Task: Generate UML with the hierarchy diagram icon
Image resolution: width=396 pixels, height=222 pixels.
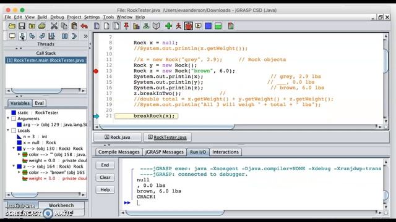Action: 146,26
